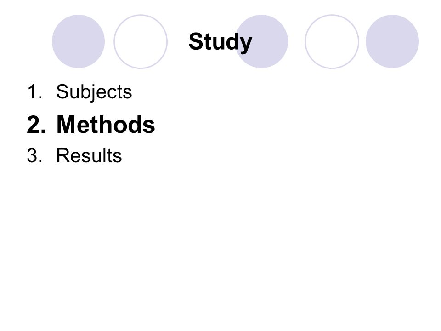Click the leftmost filled lavender circle

(x=79, y=41)
